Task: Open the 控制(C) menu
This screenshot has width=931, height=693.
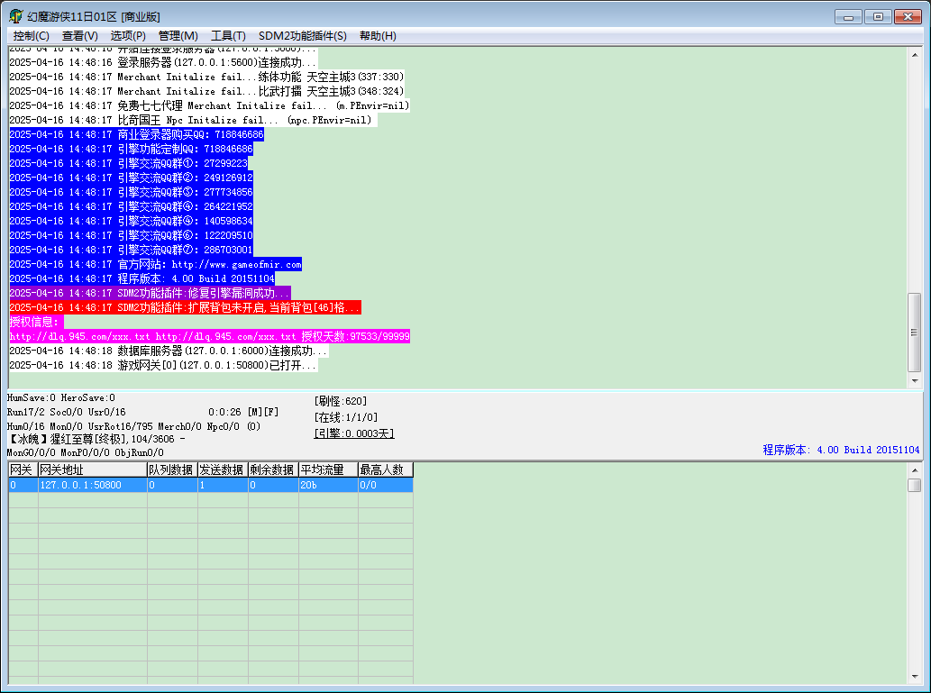Action: point(31,36)
